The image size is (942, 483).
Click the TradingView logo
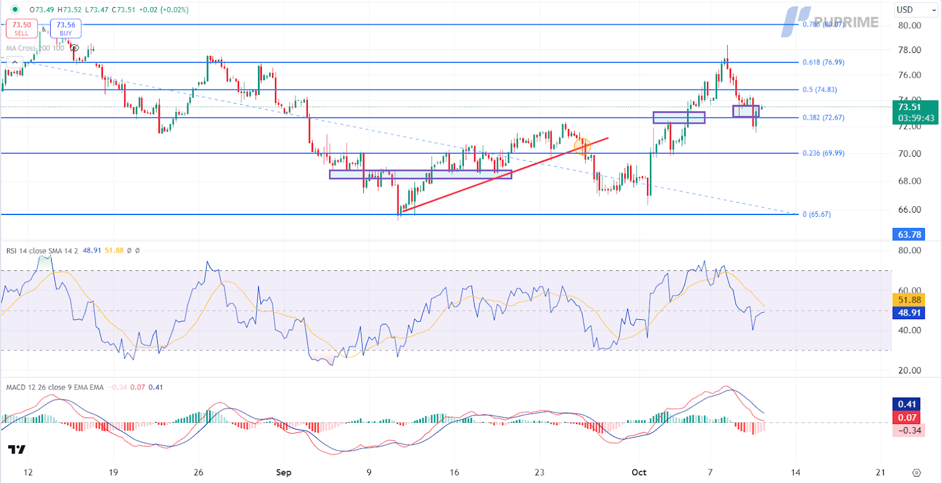(17, 450)
